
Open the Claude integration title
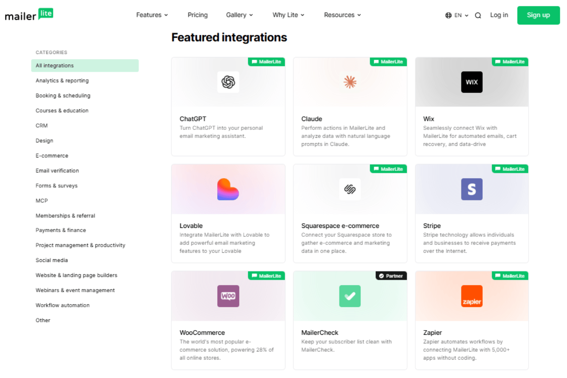pos(311,119)
